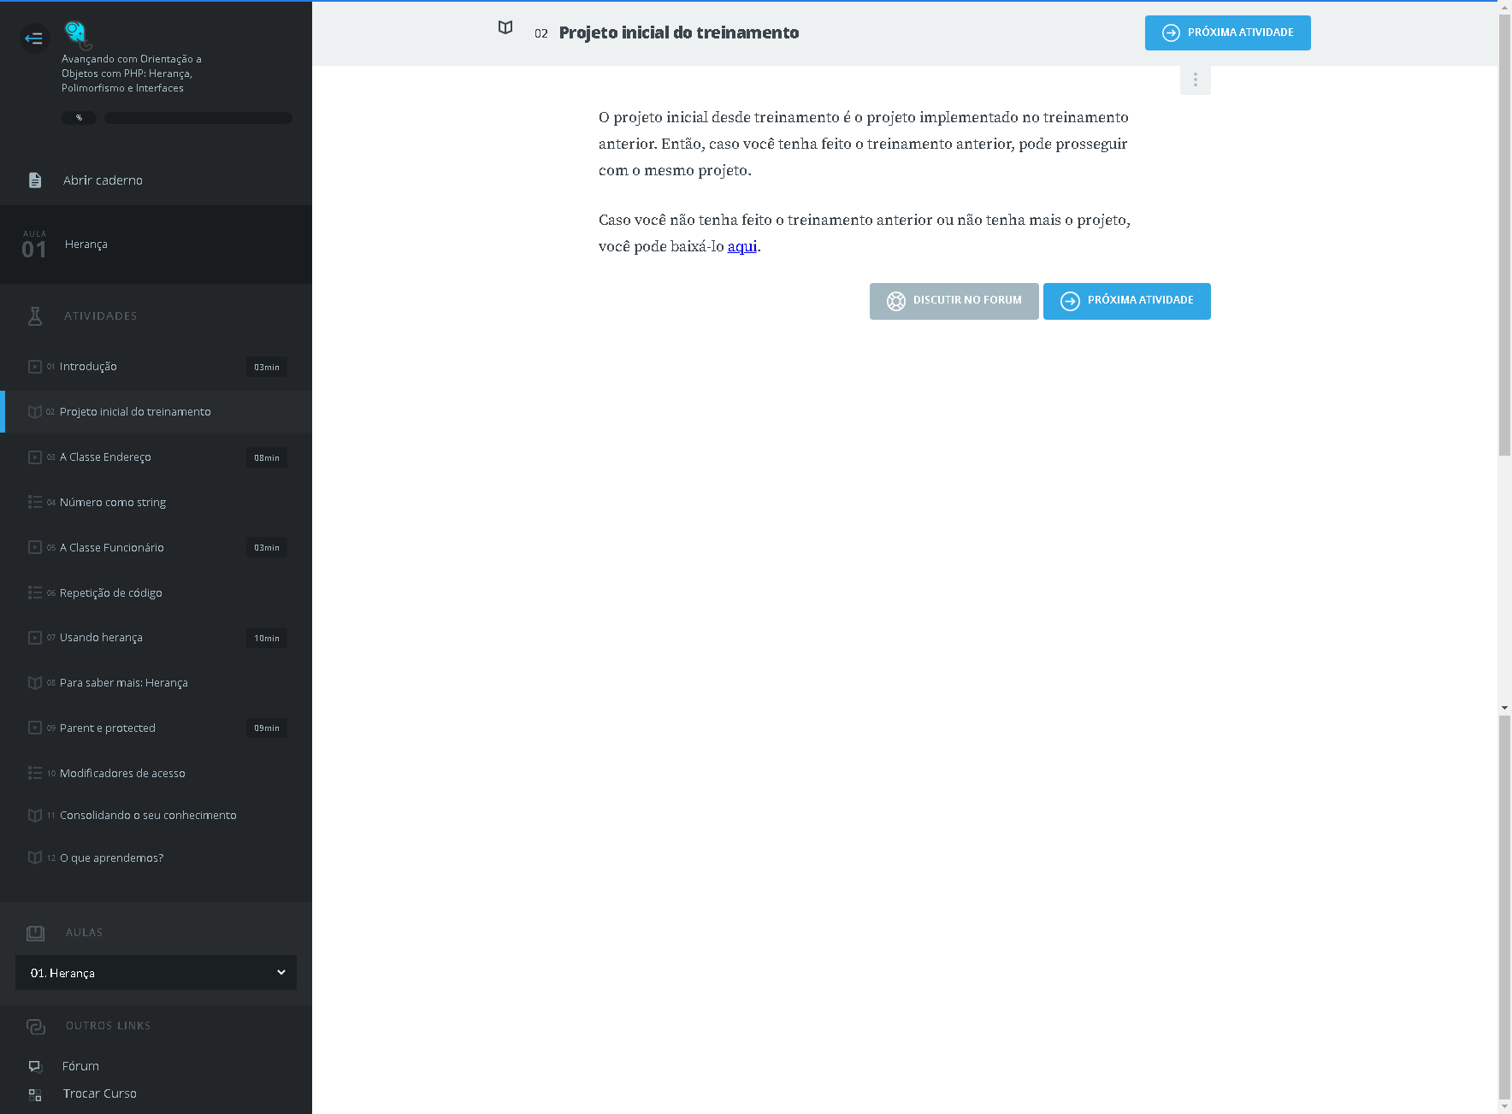Click the video icon next to Introdução

pos(35,367)
